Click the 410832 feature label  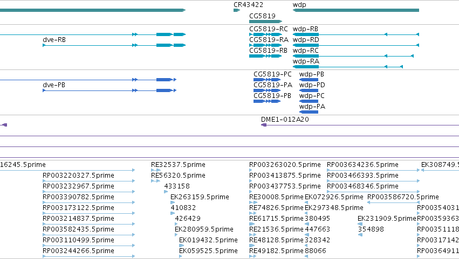point(183,208)
